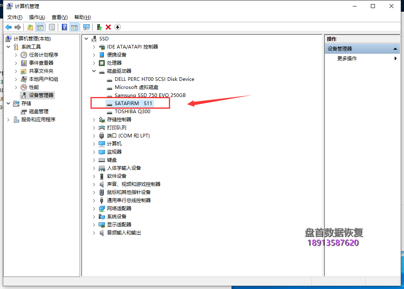Select 计算机管理(本地) root node
The width and height of the screenshot is (404, 289).
(32, 39)
